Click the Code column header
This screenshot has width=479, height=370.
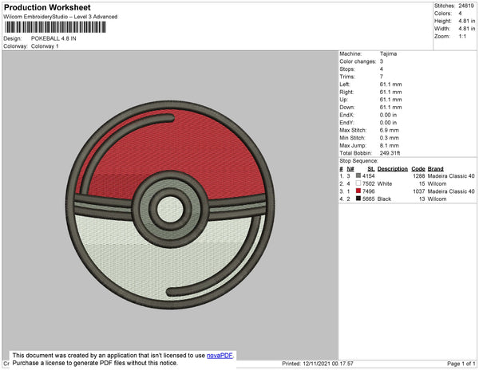(x=418, y=168)
